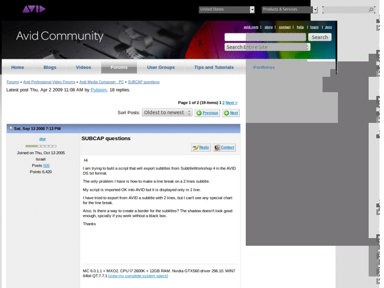Click the Avid Community banner title
384x288 pixels.
pos(60,36)
